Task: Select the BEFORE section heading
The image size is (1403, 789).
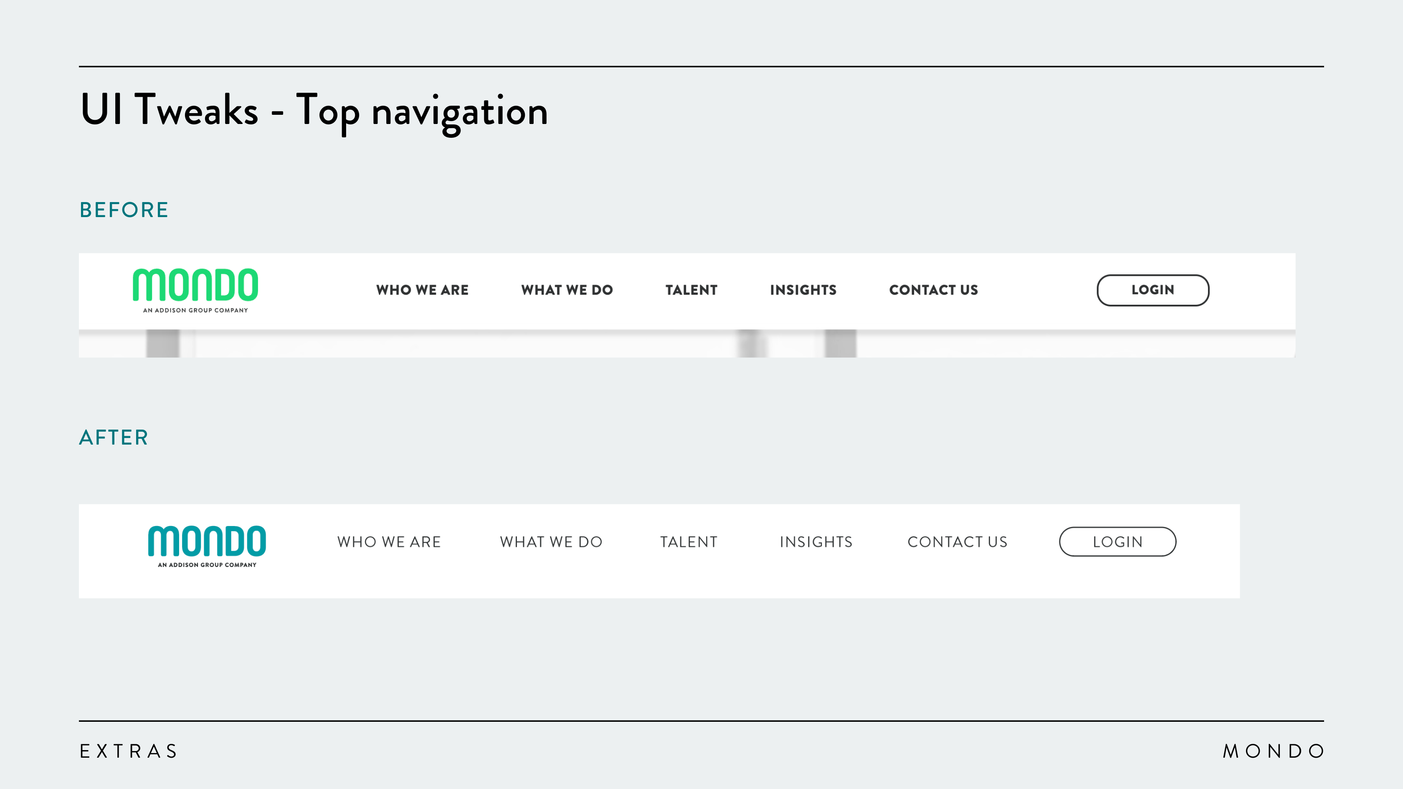Action: click(124, 210)
